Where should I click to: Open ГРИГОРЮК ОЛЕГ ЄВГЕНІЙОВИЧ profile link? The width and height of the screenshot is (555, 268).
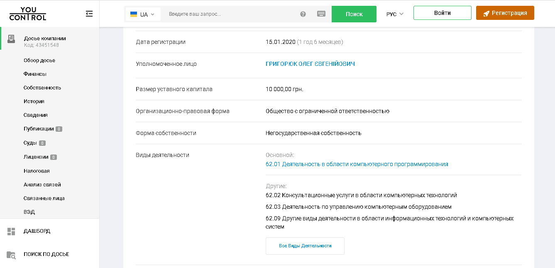pos(310,64)
